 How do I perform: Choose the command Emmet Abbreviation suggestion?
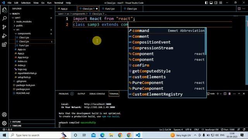click(x=167, y=31)
